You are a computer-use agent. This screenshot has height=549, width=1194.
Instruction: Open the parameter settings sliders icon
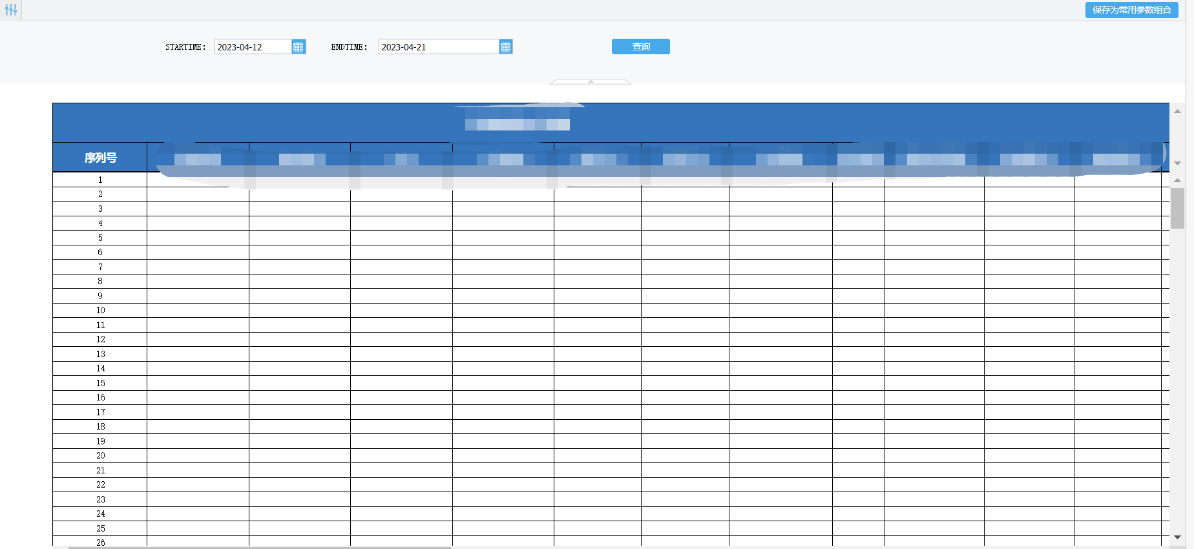click(11, 10)
